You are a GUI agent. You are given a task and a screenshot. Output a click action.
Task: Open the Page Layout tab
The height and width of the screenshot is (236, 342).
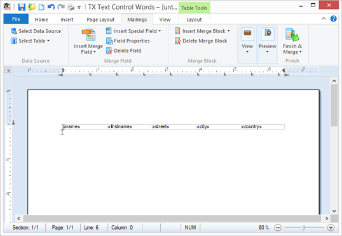pos(100,20)
